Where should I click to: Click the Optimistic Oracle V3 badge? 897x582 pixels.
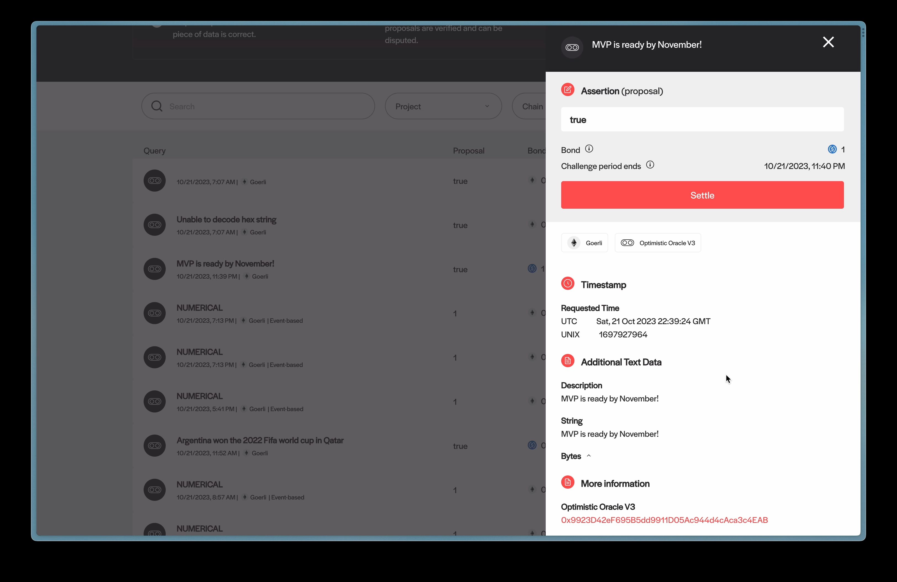658,243
